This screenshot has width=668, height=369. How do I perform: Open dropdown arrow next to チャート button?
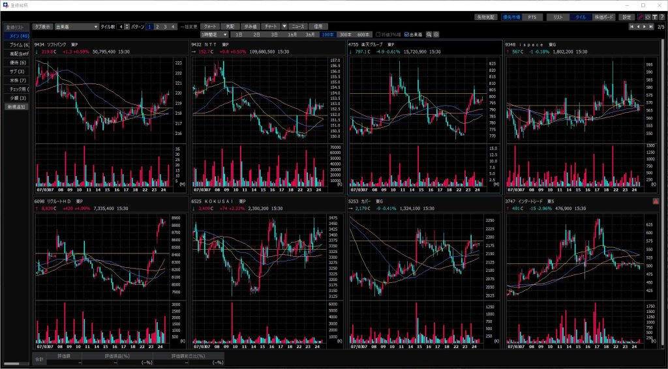[x=284, y=27]
